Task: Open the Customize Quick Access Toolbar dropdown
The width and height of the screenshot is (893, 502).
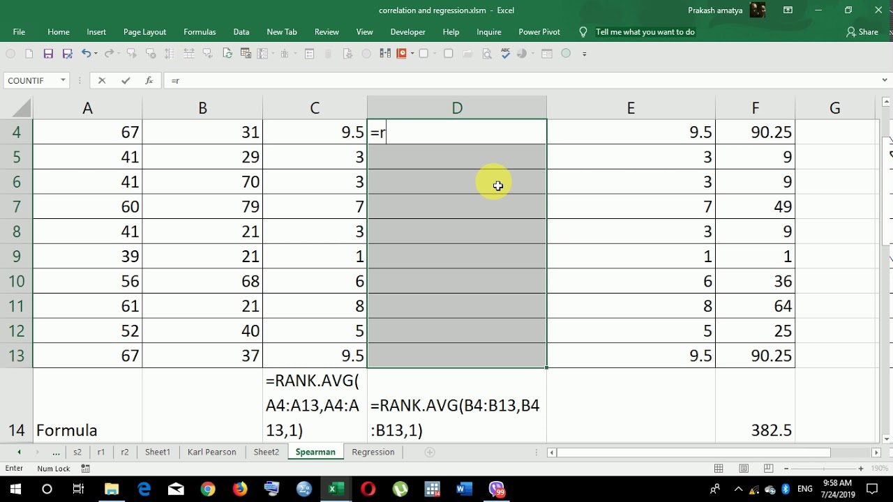Action: coord(585,54)
